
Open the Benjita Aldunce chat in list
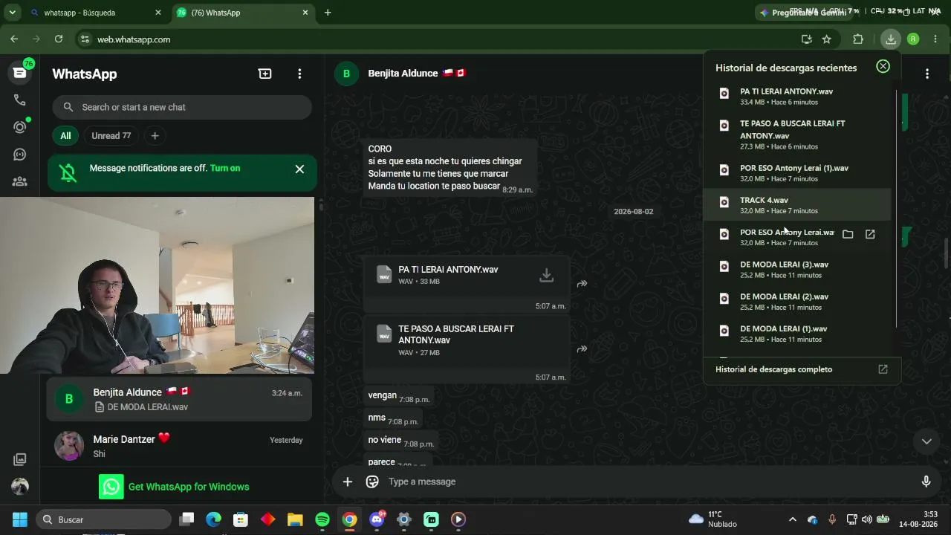click(179, 399)
